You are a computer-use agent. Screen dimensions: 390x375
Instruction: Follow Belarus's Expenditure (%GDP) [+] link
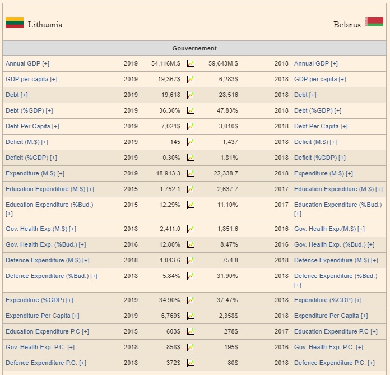(x=328, y=300)
